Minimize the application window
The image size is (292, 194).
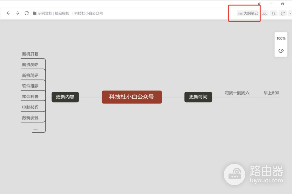tap(271, 4)
